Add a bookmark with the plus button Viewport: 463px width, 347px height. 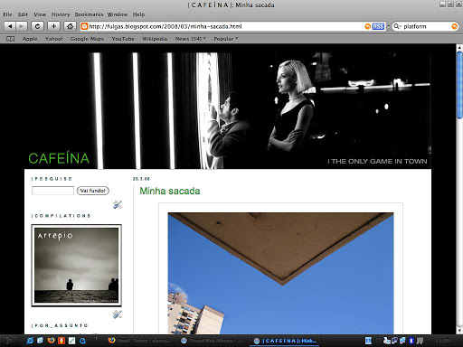[x=53, y=26]
